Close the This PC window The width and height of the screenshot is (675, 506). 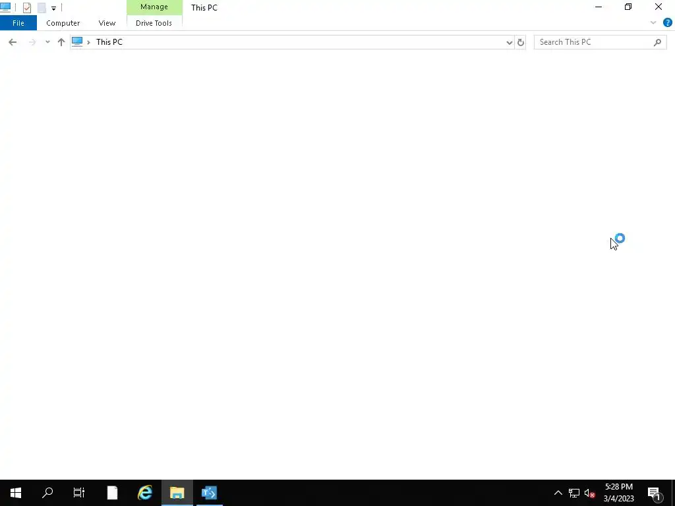click(659, 7)
